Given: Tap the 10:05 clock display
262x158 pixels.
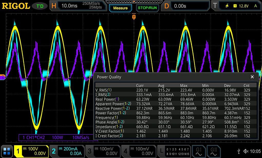Looking at the screenshot, I should pos(255,151).
